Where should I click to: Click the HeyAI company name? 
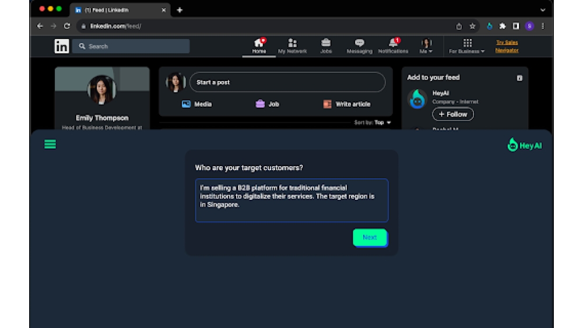pyautogui.click(x=441, y=93)
